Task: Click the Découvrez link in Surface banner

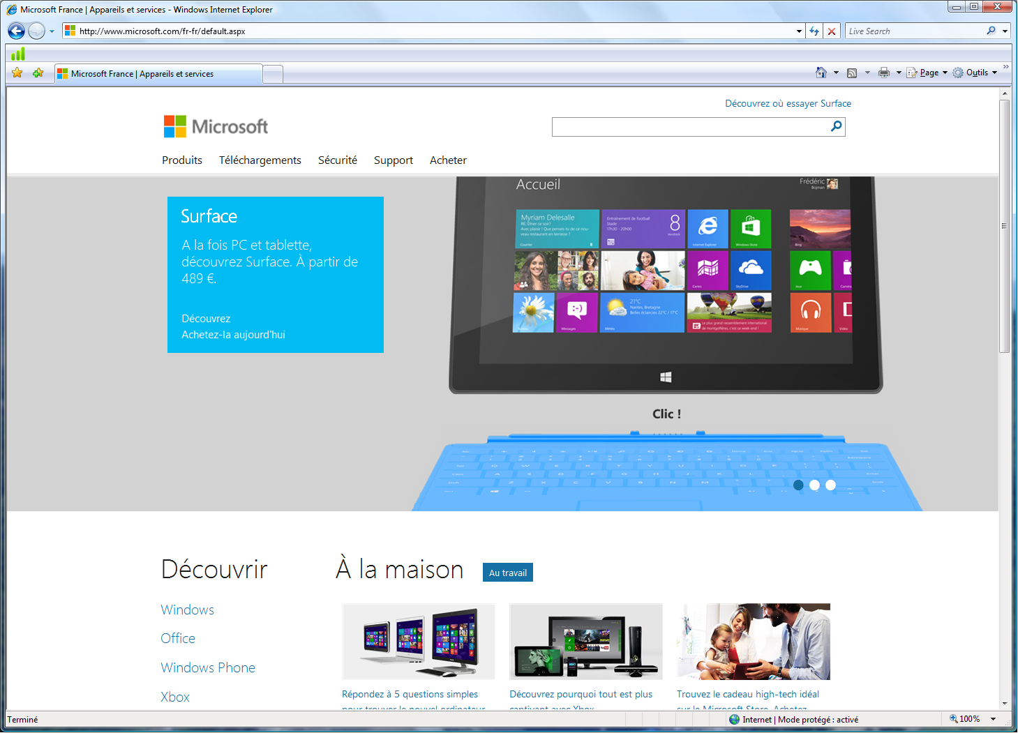Action: click(x=206, y=318)
